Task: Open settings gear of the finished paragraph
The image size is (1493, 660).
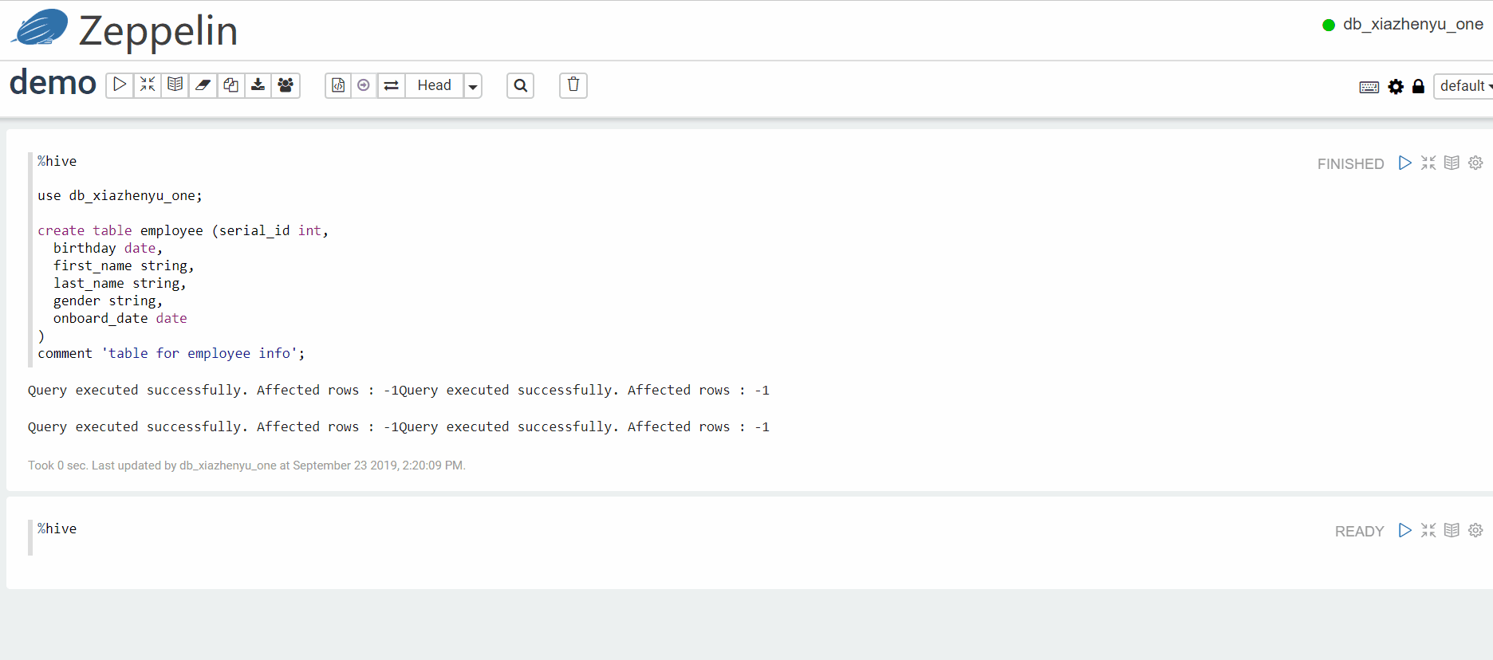Action: click(1475, 163)
